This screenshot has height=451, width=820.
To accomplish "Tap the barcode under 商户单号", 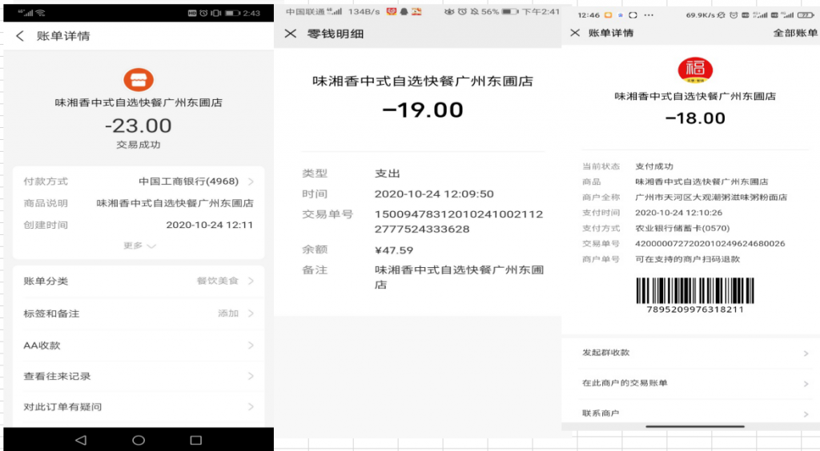I will [695, 290].
